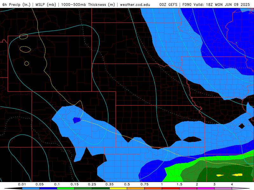Select the pink 1.5-2 legend swatch
254x190 pixels.
(x=188, y=188)
